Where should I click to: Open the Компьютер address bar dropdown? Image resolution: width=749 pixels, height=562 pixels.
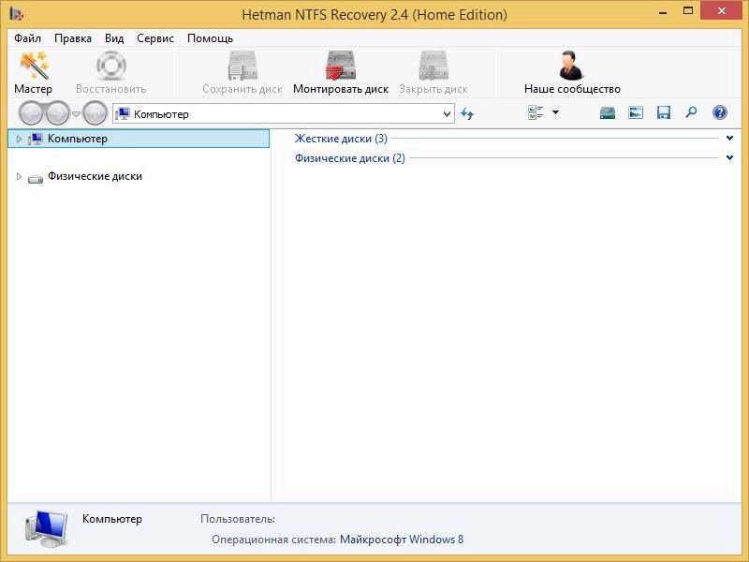tap(447, 114)
